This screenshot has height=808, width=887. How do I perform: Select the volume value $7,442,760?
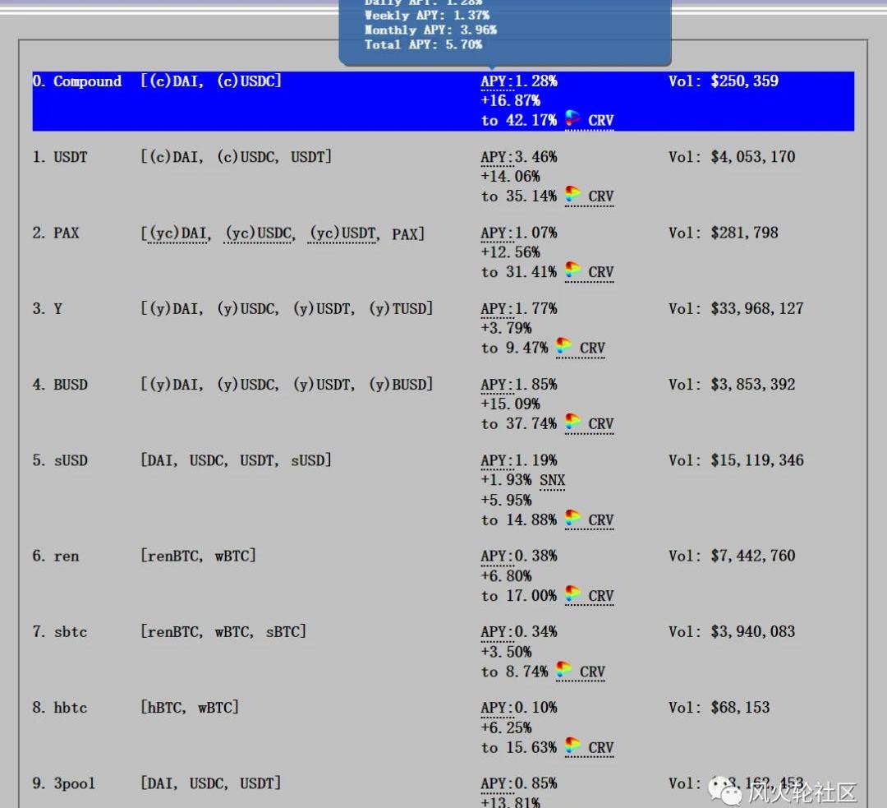coord(753,556)
